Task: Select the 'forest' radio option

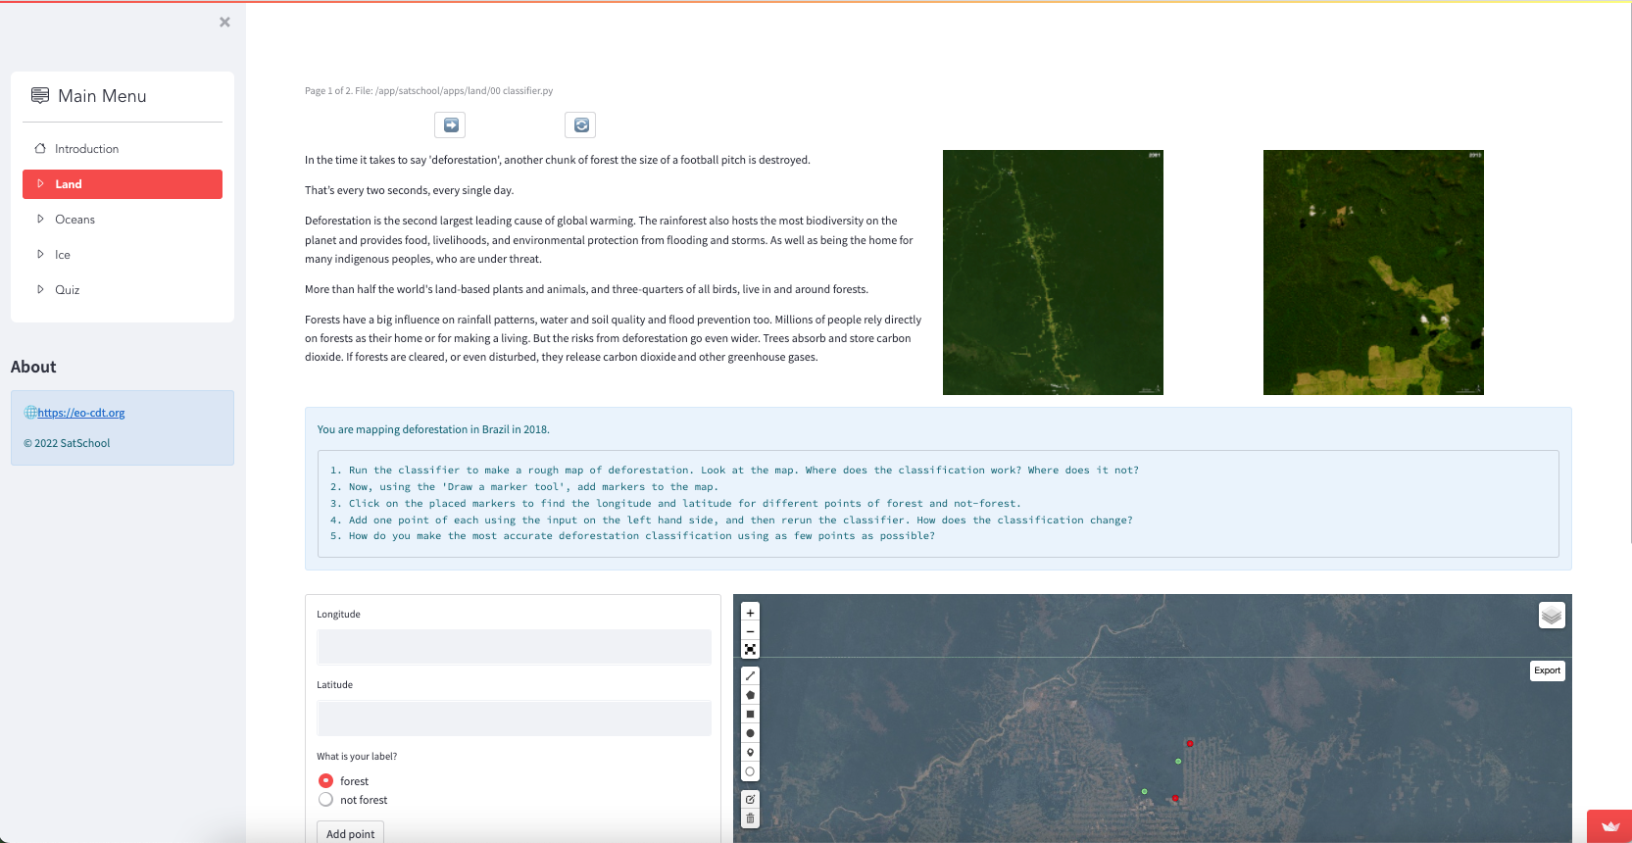Action: pos(326,781)
